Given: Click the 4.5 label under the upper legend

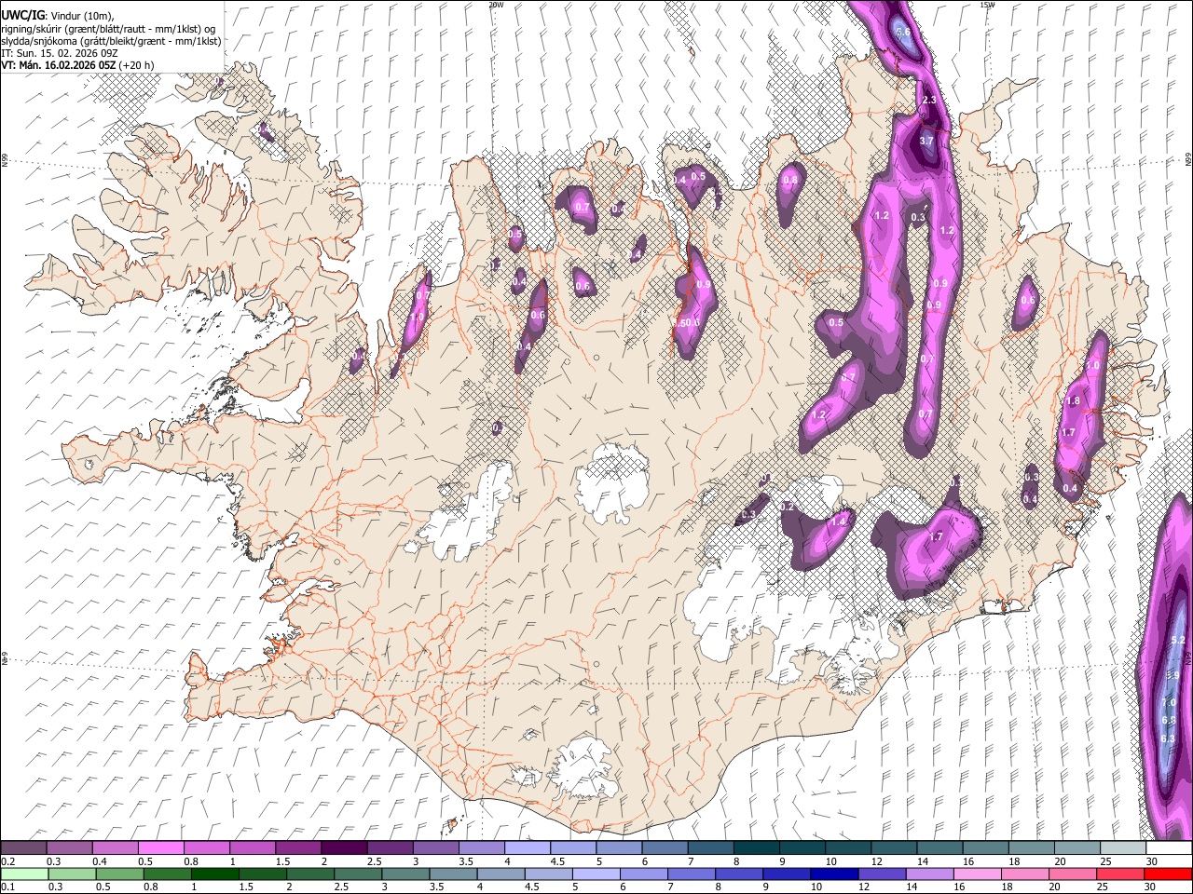Looking at the screenshot, I should (557, 861).
